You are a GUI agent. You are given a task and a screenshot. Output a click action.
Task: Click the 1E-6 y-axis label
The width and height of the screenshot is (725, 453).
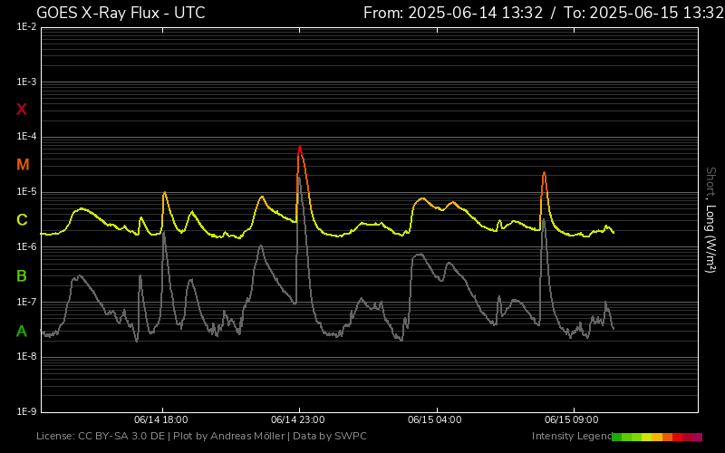pos(26,246)
